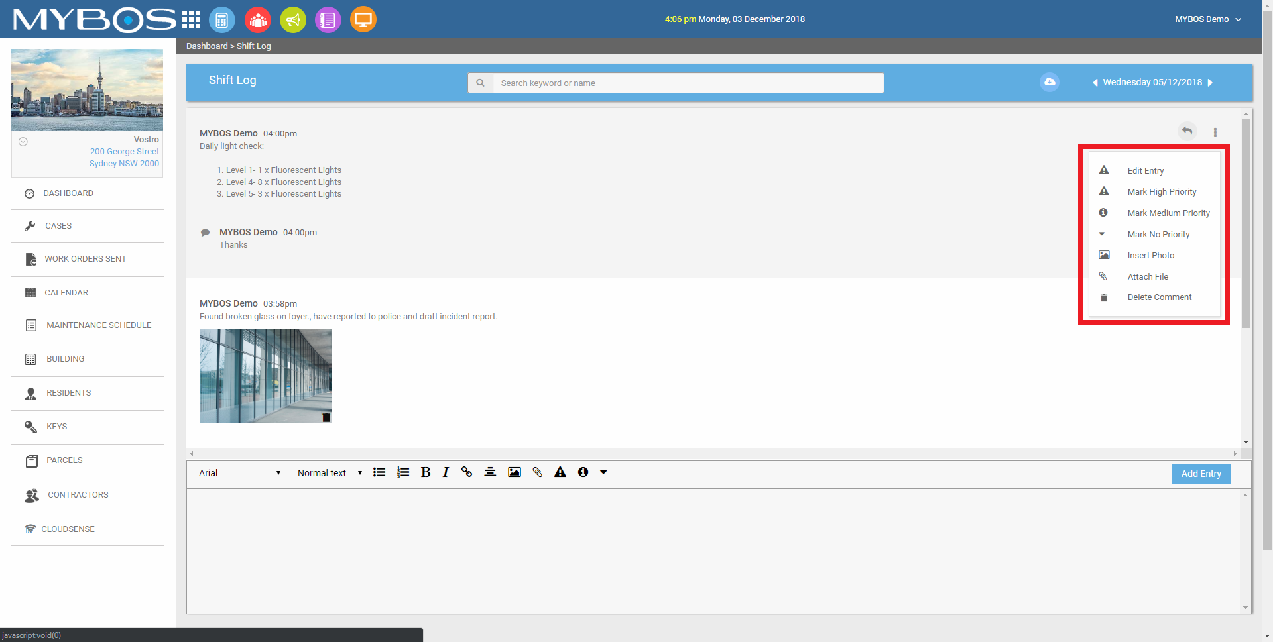1273x642 pixels.
Task: Click the MYBOS logo
Action: [95, 20]
